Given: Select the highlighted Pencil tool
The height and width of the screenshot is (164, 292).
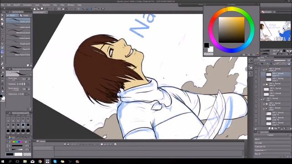Looking at the screenshot, I should pyautogui.click(x=2, y=52).
